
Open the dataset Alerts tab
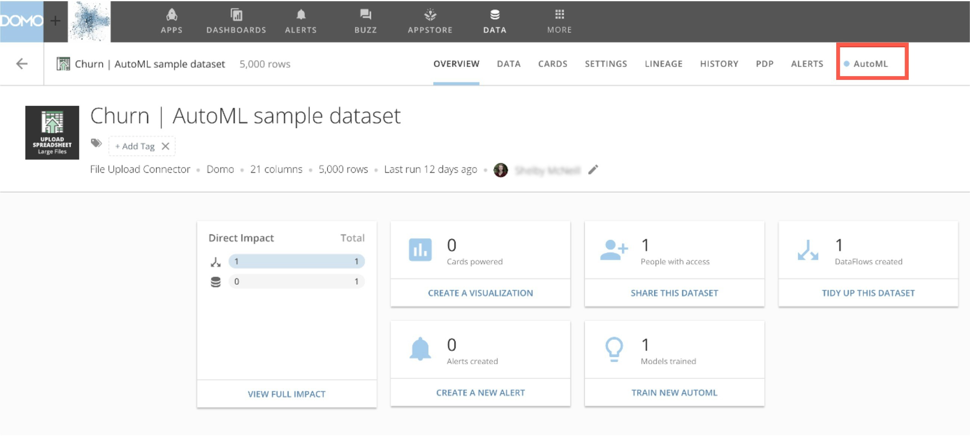point(807,63)
